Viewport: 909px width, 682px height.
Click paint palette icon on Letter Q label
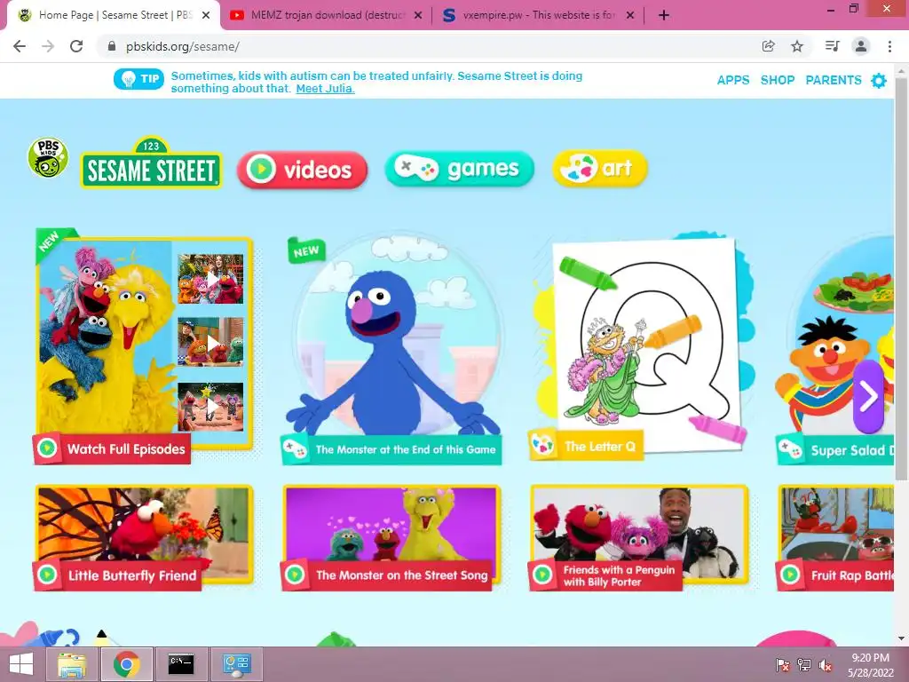(542, 446)
